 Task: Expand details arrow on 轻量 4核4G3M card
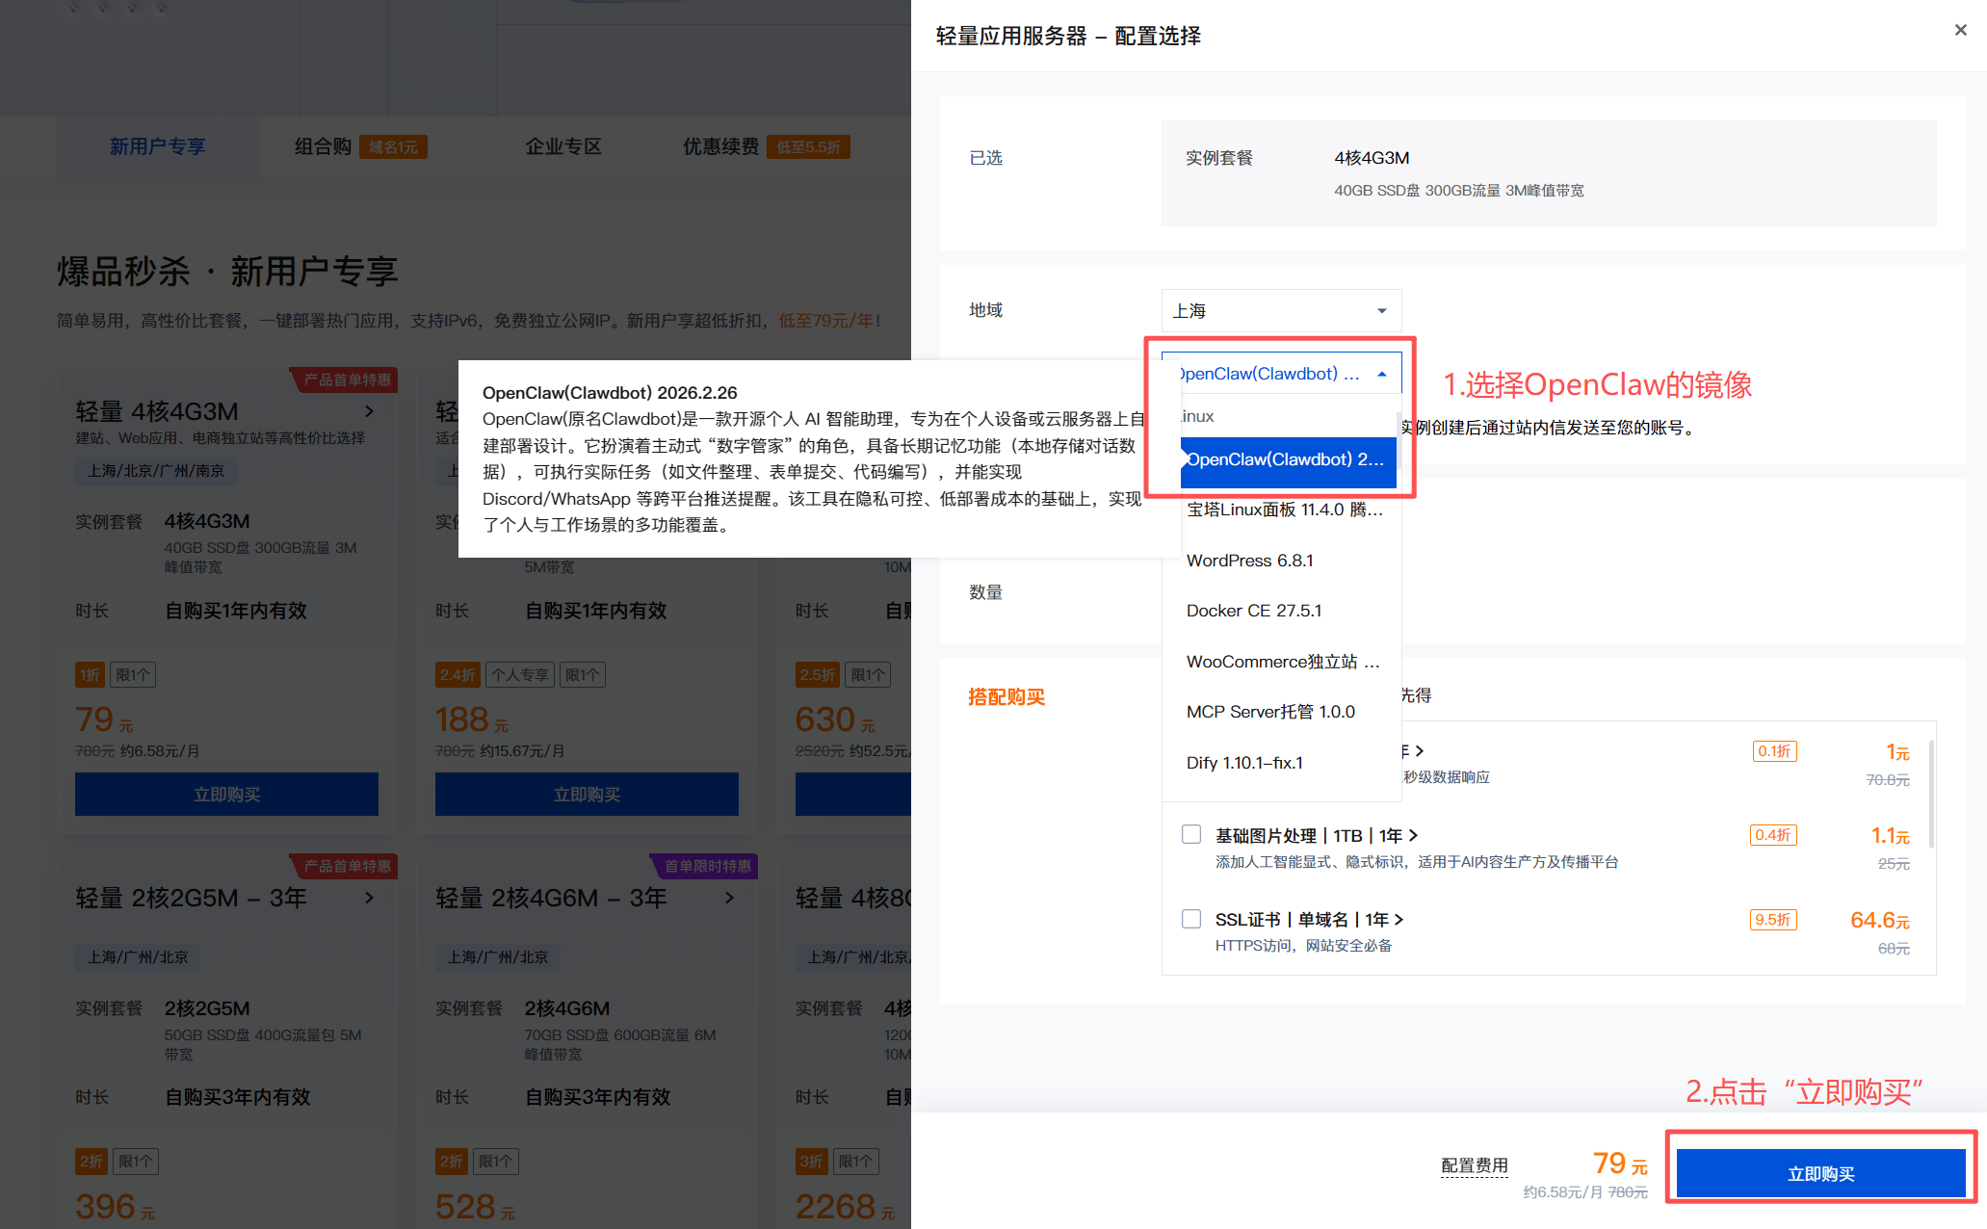369,410
